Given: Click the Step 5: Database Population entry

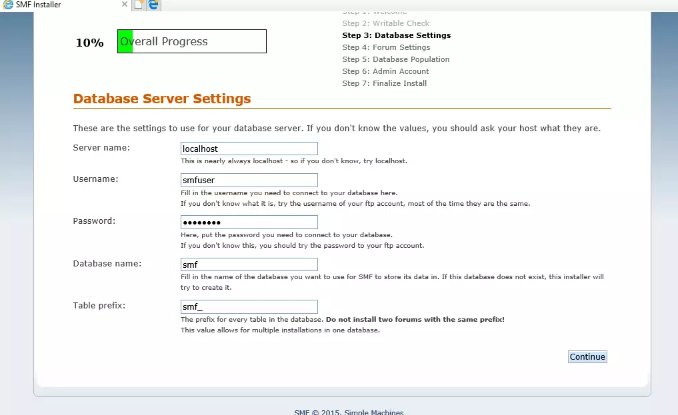Looking at the screenshot, I should point(395,59).
